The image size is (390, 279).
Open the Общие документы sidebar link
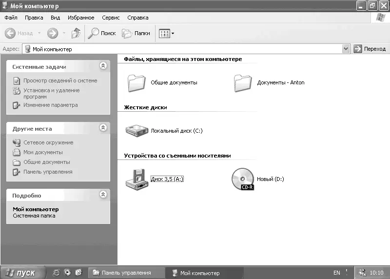click(47, 162)
